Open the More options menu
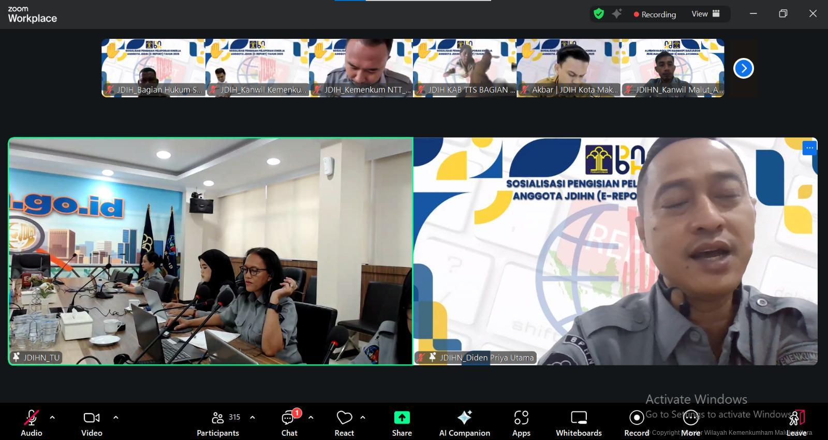This screenshot has width=828, height=440. point(690,422)
